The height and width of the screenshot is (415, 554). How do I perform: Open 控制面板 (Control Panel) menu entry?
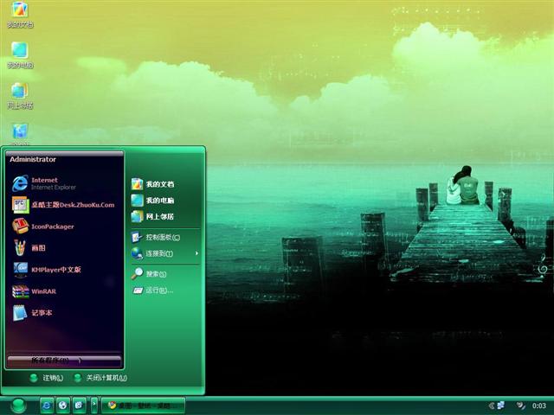[161, 237]
